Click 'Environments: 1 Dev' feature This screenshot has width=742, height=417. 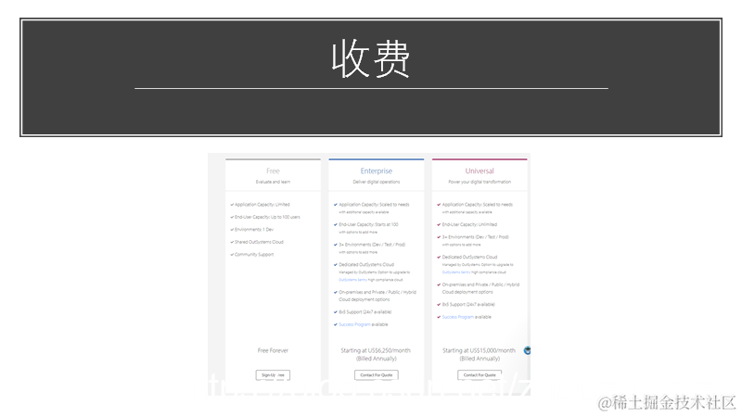click(254, 229)
